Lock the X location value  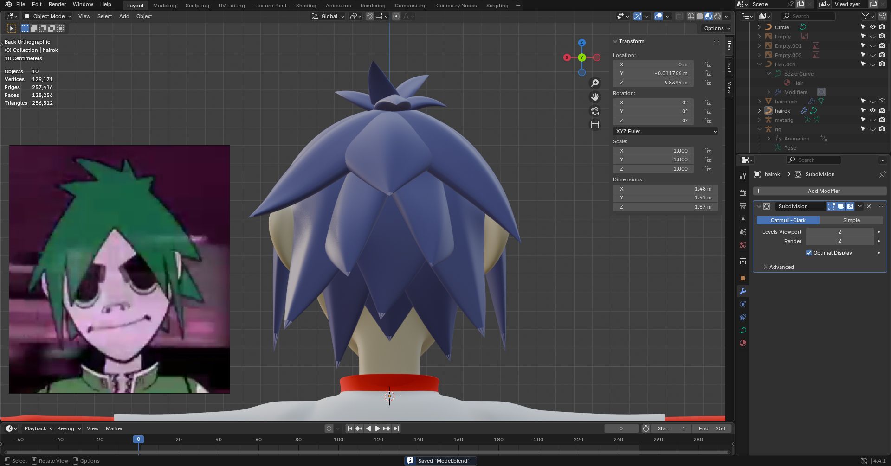[708, 64]
